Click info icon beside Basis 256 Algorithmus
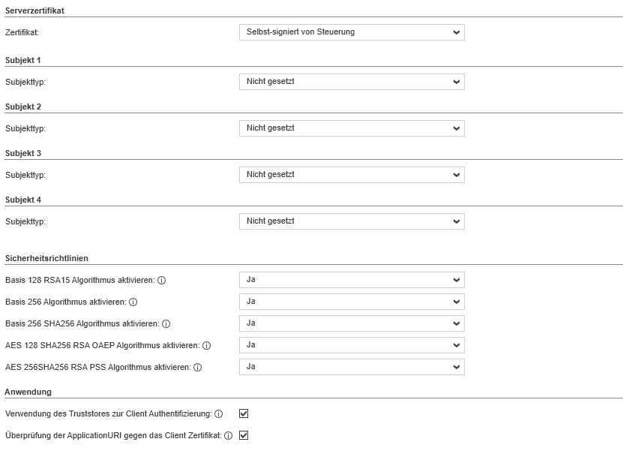Image resolution: width=623 pixels, height=463 pixels. pos(133,302)
